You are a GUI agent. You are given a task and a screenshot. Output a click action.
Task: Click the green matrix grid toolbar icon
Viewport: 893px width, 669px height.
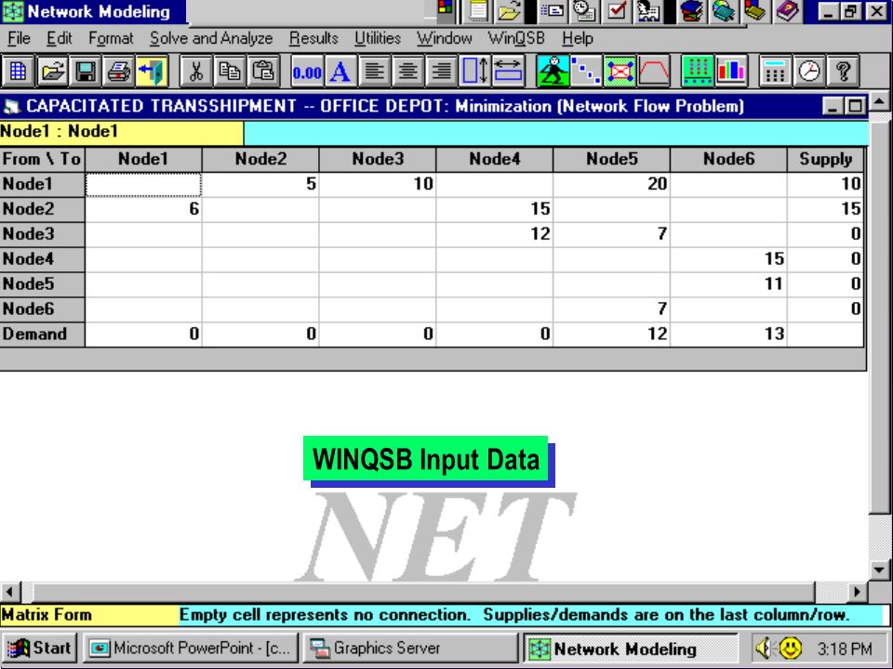tap(698, 72)
